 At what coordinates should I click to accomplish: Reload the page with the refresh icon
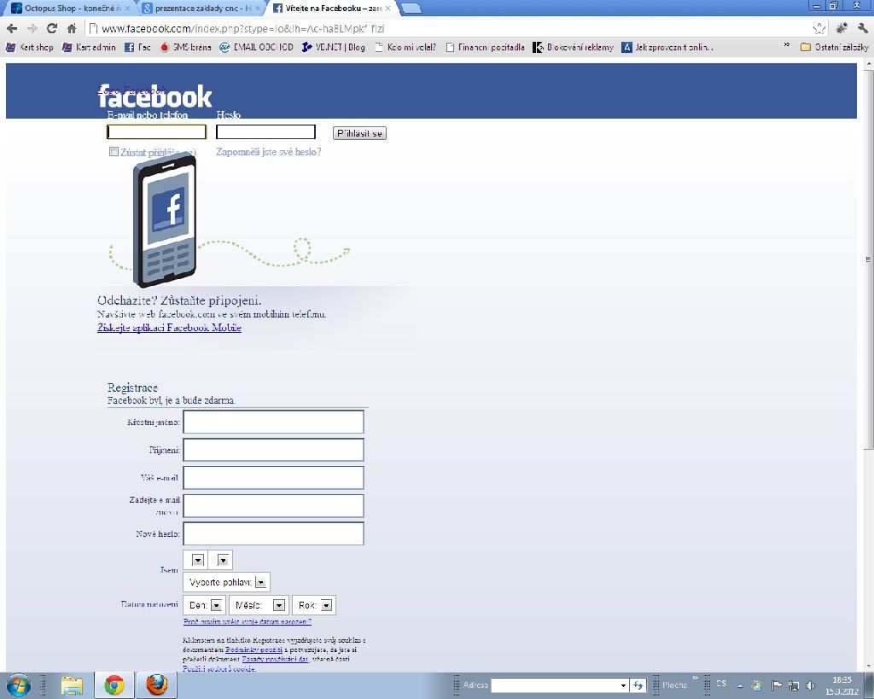point(52,28)
